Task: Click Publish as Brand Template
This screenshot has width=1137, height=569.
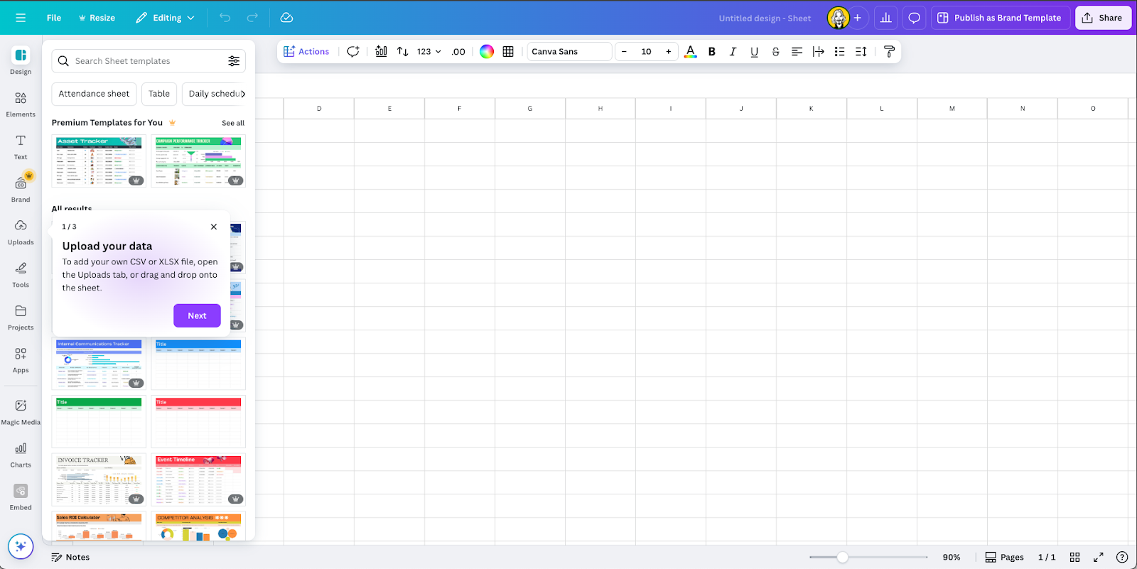Action: point(1000,18)
